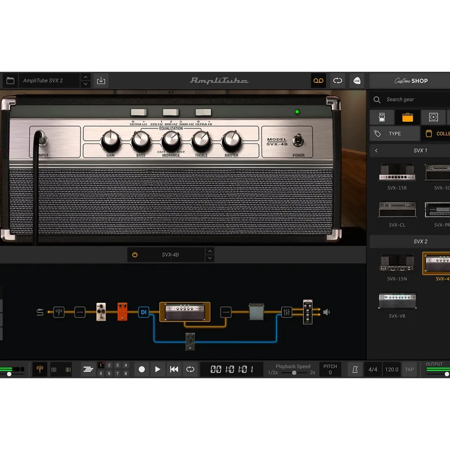Select the tuner block in signal chain
Image resolution: width=450 pixels, height=450 pixels.
pos(59,312)
